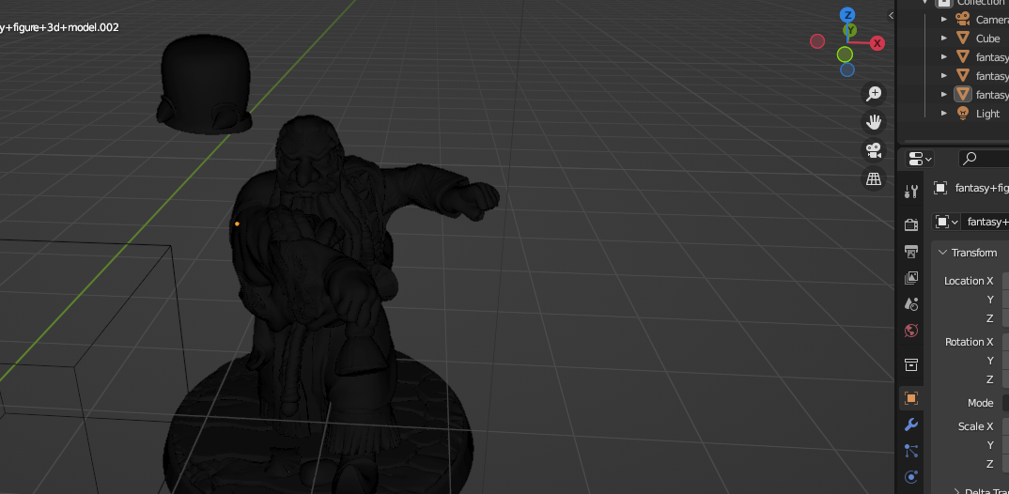Click the magnifier zoom view button

pyautogui.click(x=873, y=94)
